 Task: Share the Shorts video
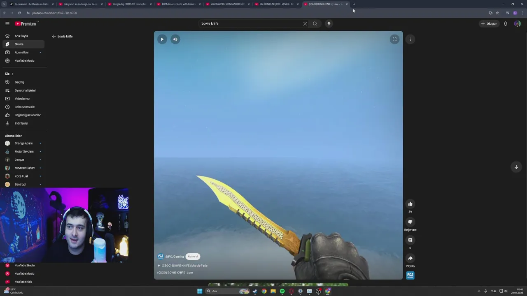click(410, 258)
